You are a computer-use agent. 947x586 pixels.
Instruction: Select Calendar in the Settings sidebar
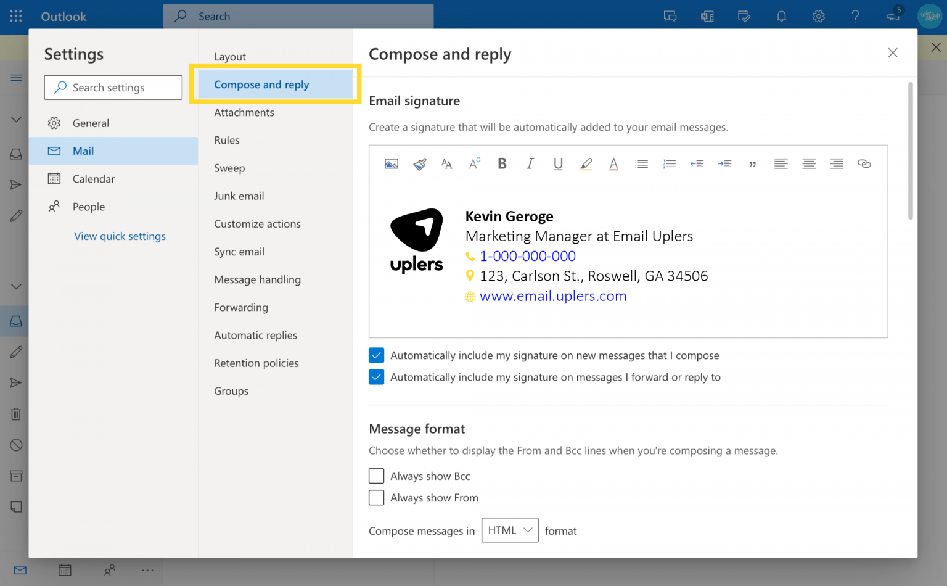pos(94,178)
